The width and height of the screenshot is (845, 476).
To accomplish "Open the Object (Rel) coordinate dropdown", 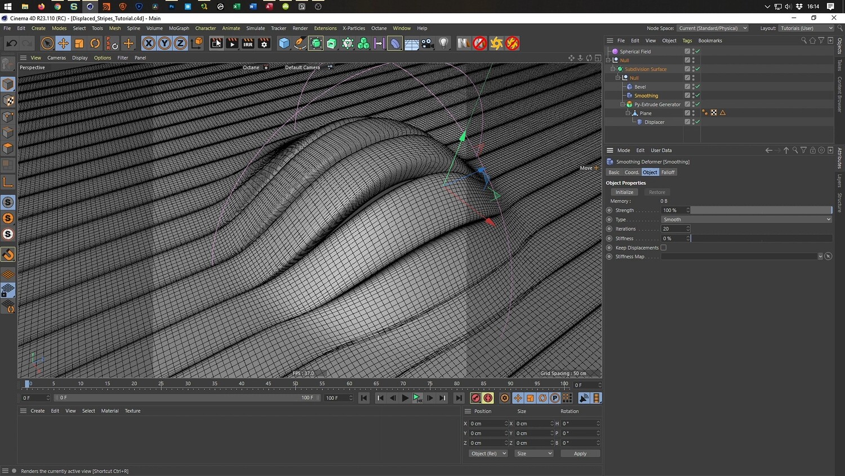I will tap(488, 453).
